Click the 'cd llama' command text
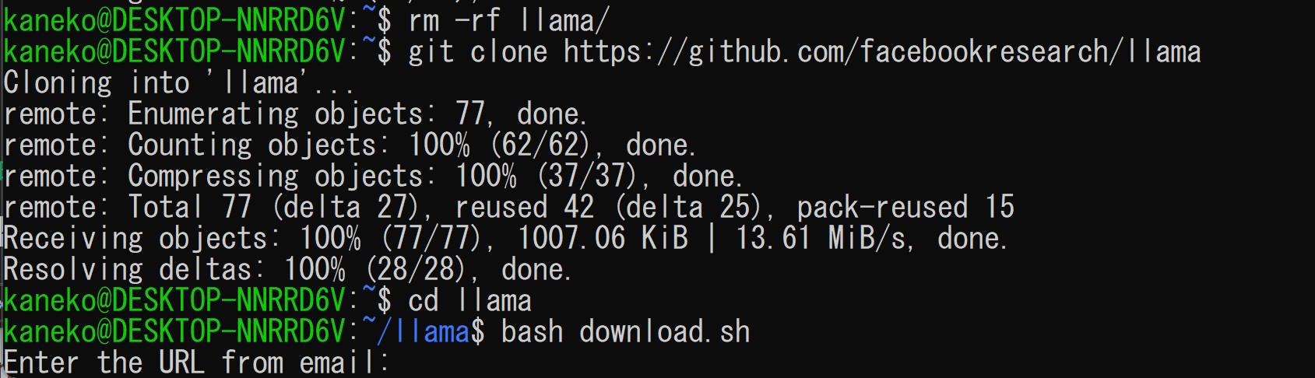Screen dimensions: 1315x378 [x=470, y=301]
